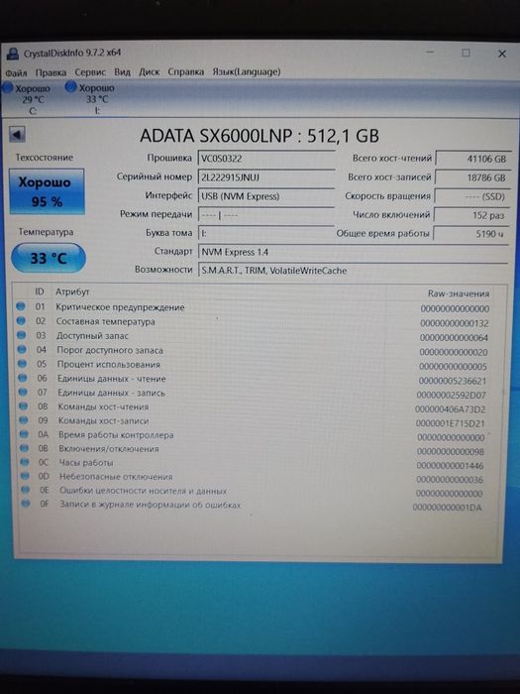Click the Стандарт NVM Express 1.4 field
The image size is (520, 694).
pyautogui.click(x=353, y=252)
